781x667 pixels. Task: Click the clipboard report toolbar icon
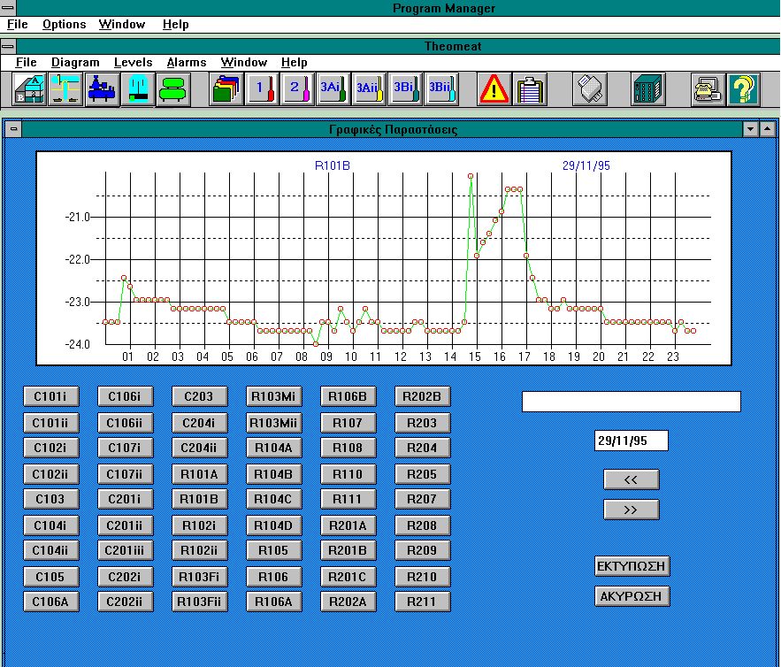(530, 89)
